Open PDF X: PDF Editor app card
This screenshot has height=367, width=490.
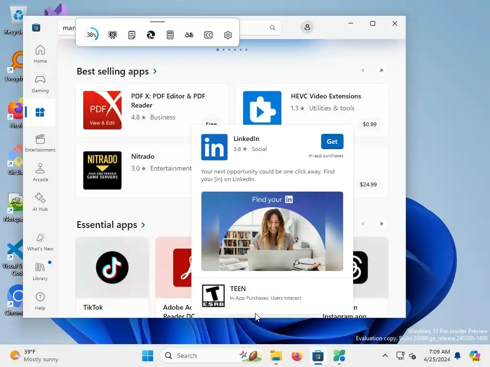(x=152, y=110)
